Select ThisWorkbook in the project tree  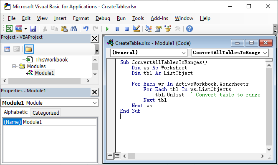pos(51,60)
